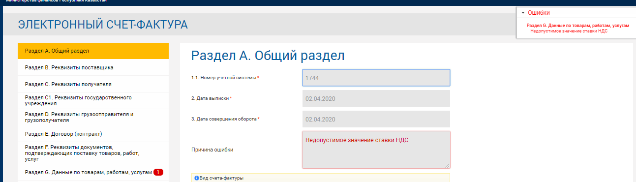This screenshot has height=182, width=636.
Task: Click 'Раздел G' error link in Ошибки panel
Action: (577, 25)
